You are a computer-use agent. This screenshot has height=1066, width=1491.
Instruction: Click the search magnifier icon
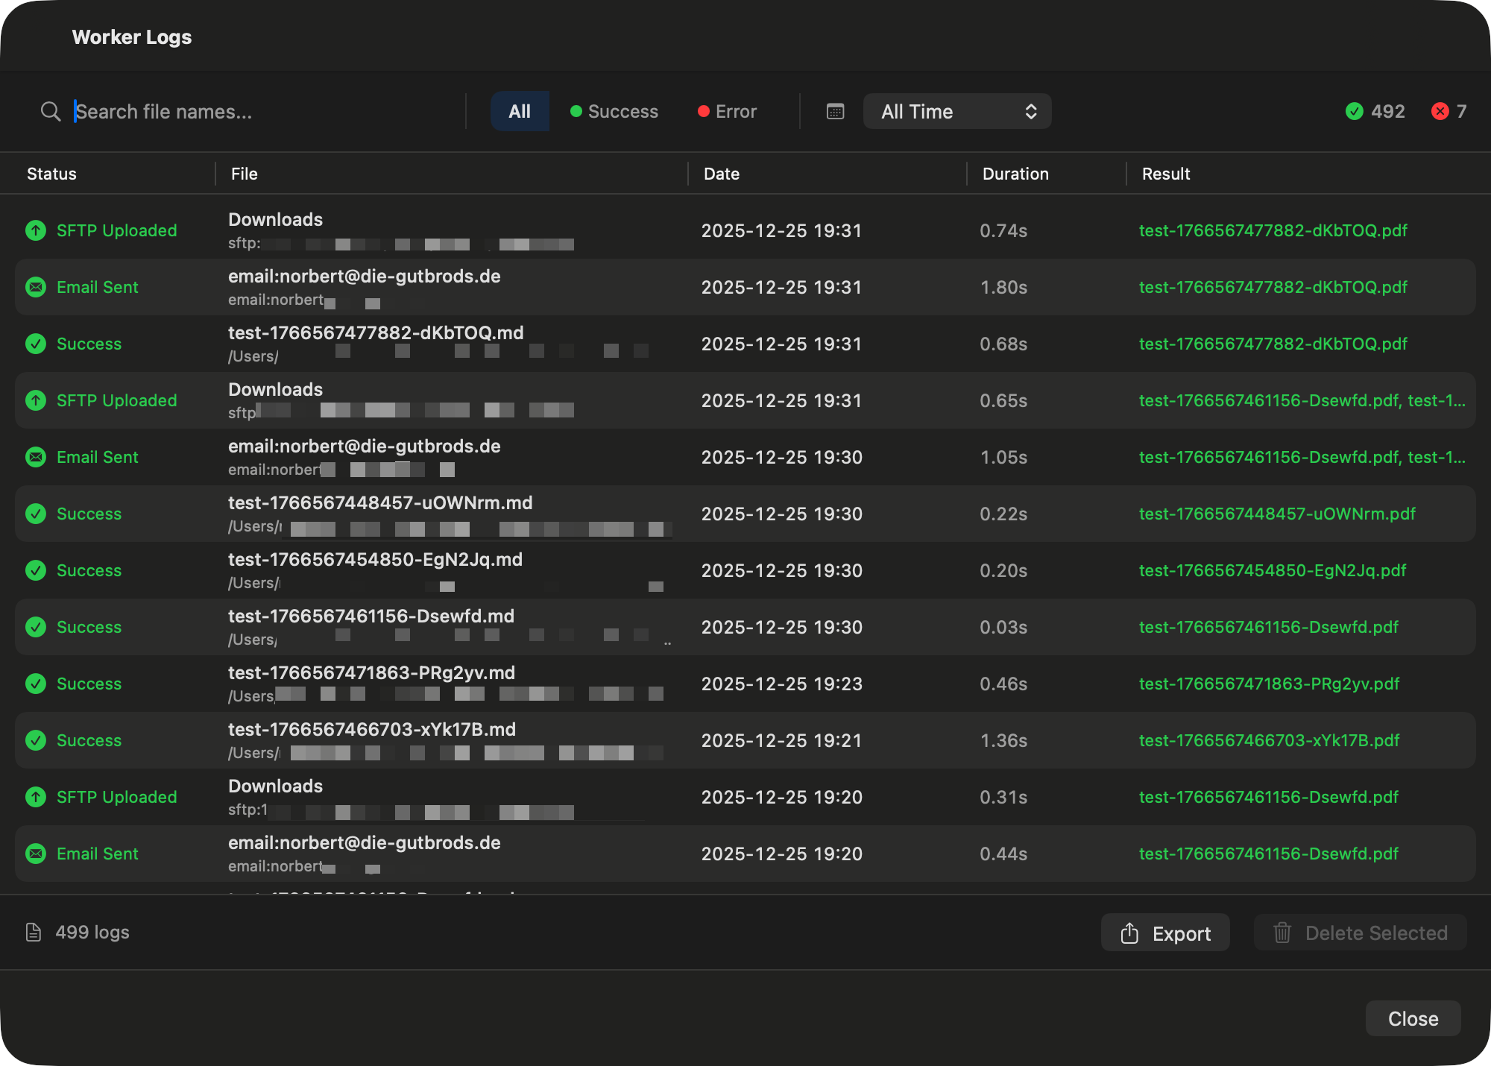point(51,112)
